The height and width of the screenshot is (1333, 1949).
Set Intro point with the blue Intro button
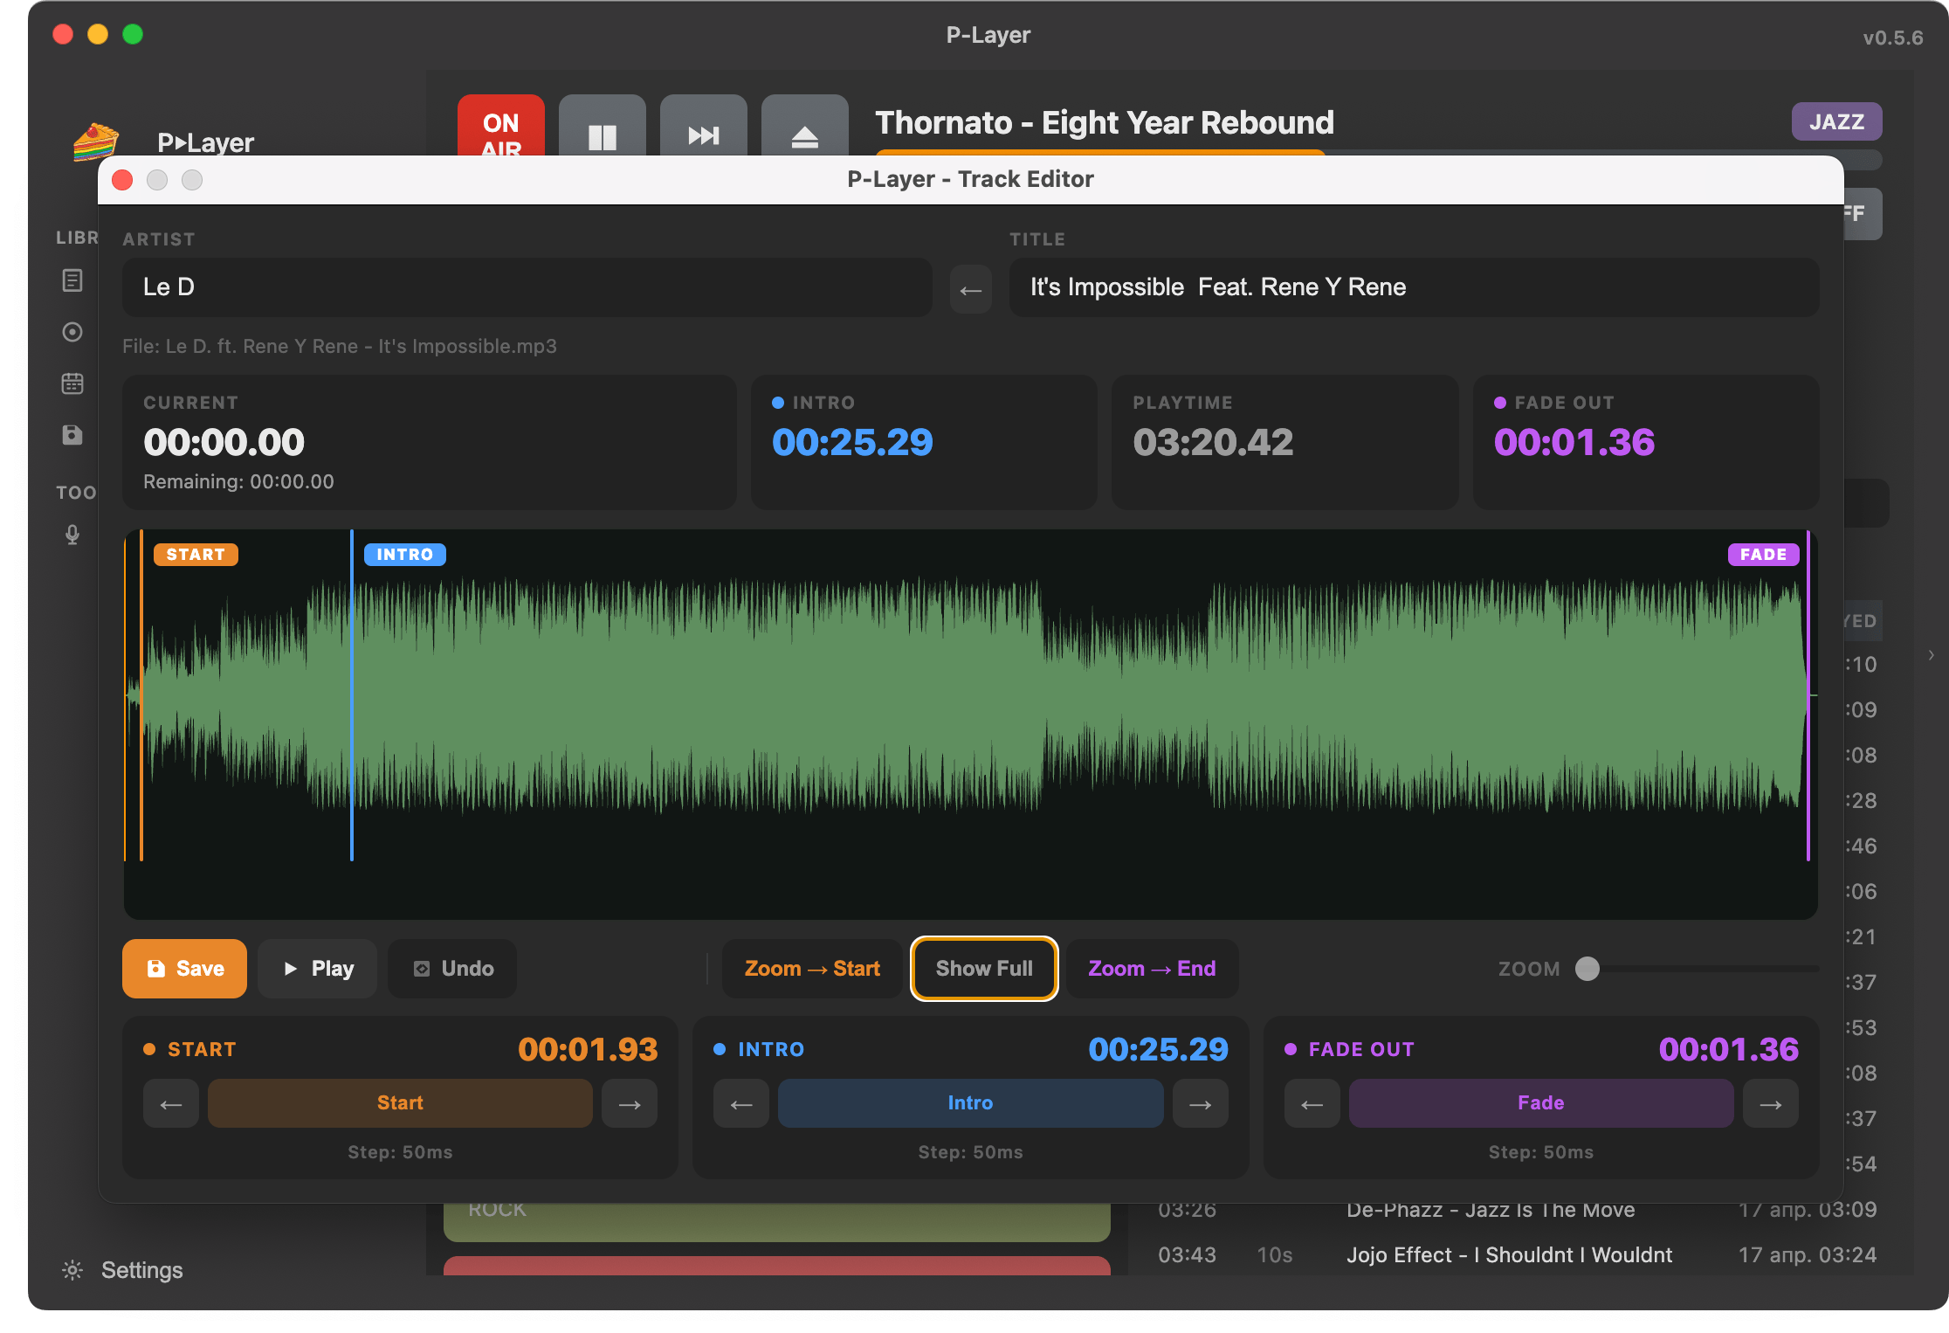(970, 1103)
